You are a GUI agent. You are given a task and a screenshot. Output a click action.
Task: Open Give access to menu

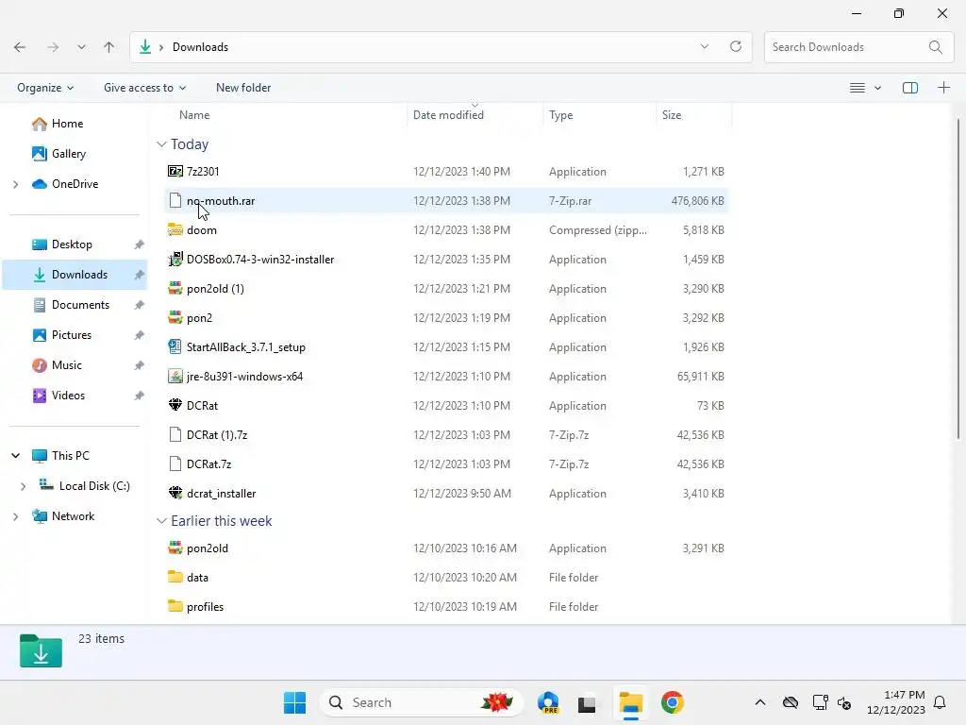coord(144,88)
